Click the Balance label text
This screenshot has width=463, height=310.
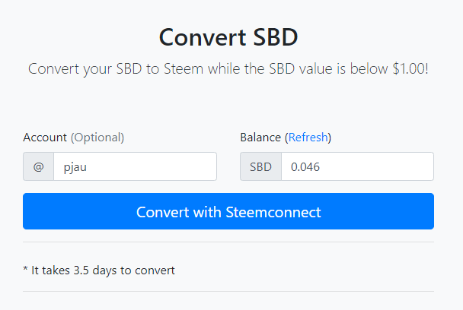coord(260,138)
